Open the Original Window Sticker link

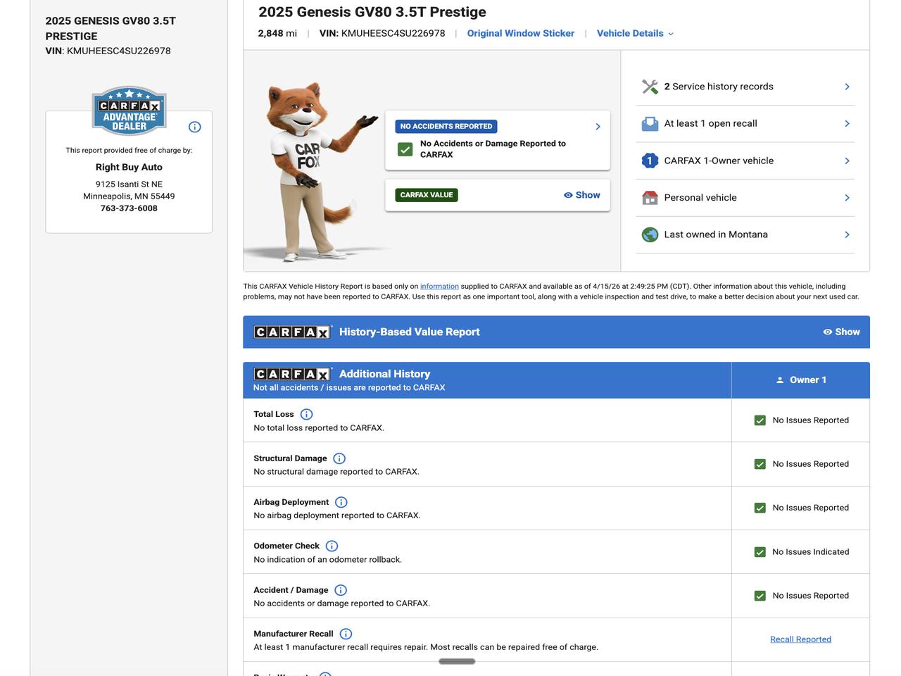click(520, 33)
